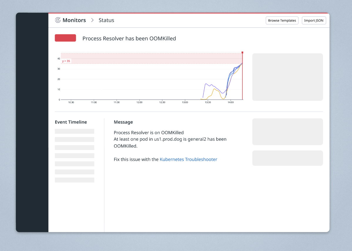Viewport: 352px width, 251px height.
Task: Click the Monitors circular logo icon
Action: click(x=58, y=20)
